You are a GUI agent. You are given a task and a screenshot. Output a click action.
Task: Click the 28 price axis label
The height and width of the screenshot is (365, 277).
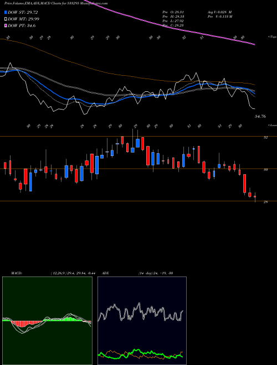[265, 202]
